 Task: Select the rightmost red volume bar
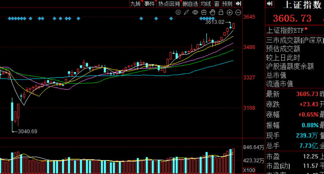click(x=233, y=161)
